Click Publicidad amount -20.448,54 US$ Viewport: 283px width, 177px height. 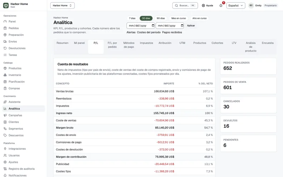164,164
